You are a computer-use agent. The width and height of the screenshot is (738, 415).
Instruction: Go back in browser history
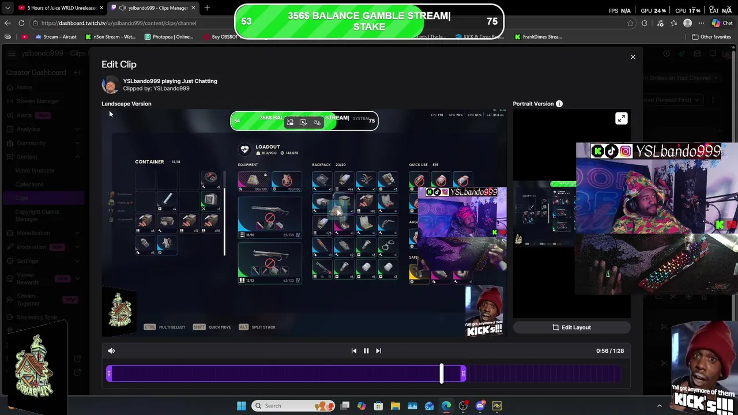pos(7,23)
